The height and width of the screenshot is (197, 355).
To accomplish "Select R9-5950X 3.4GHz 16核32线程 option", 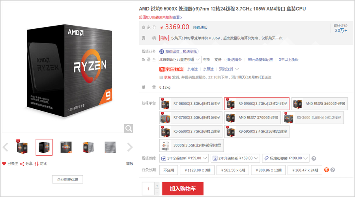I will (x=257, y=132).
